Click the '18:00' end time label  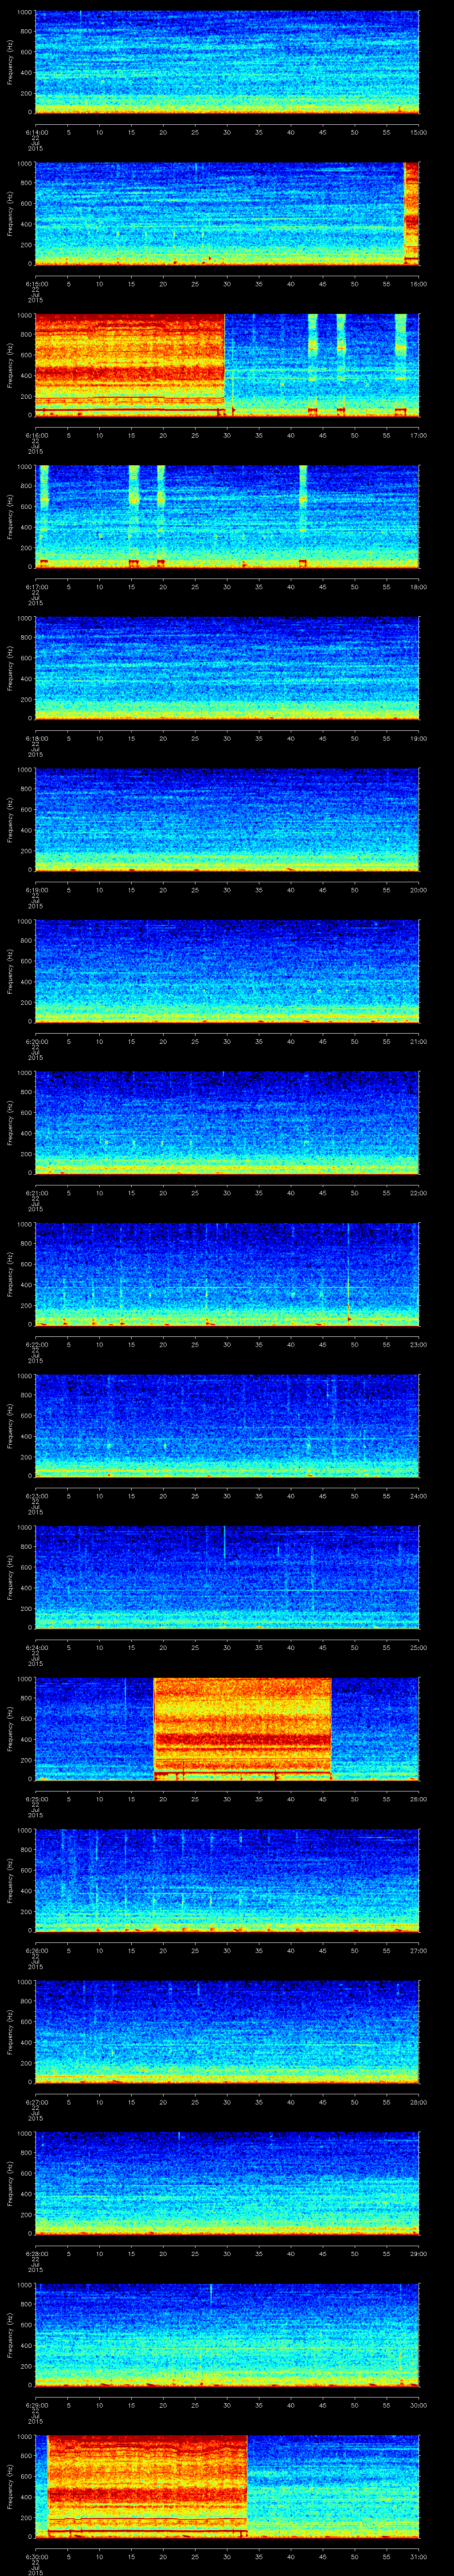[418, 587]
